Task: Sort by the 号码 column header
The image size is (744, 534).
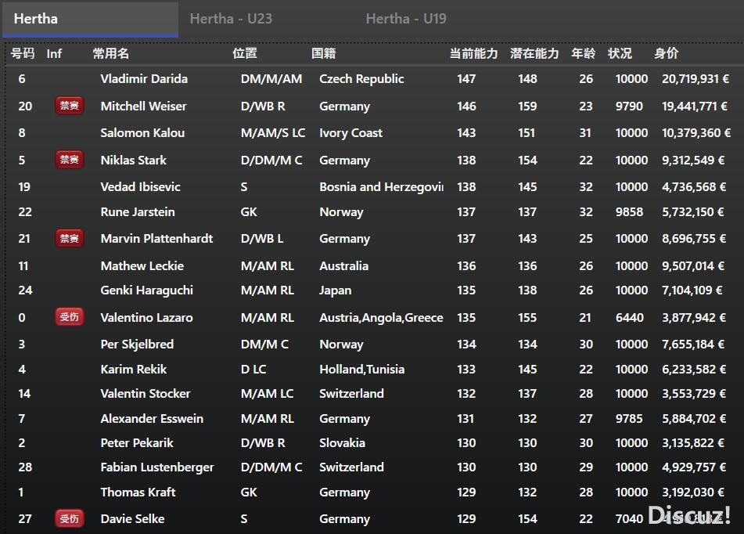Action: tap(23, 53)
